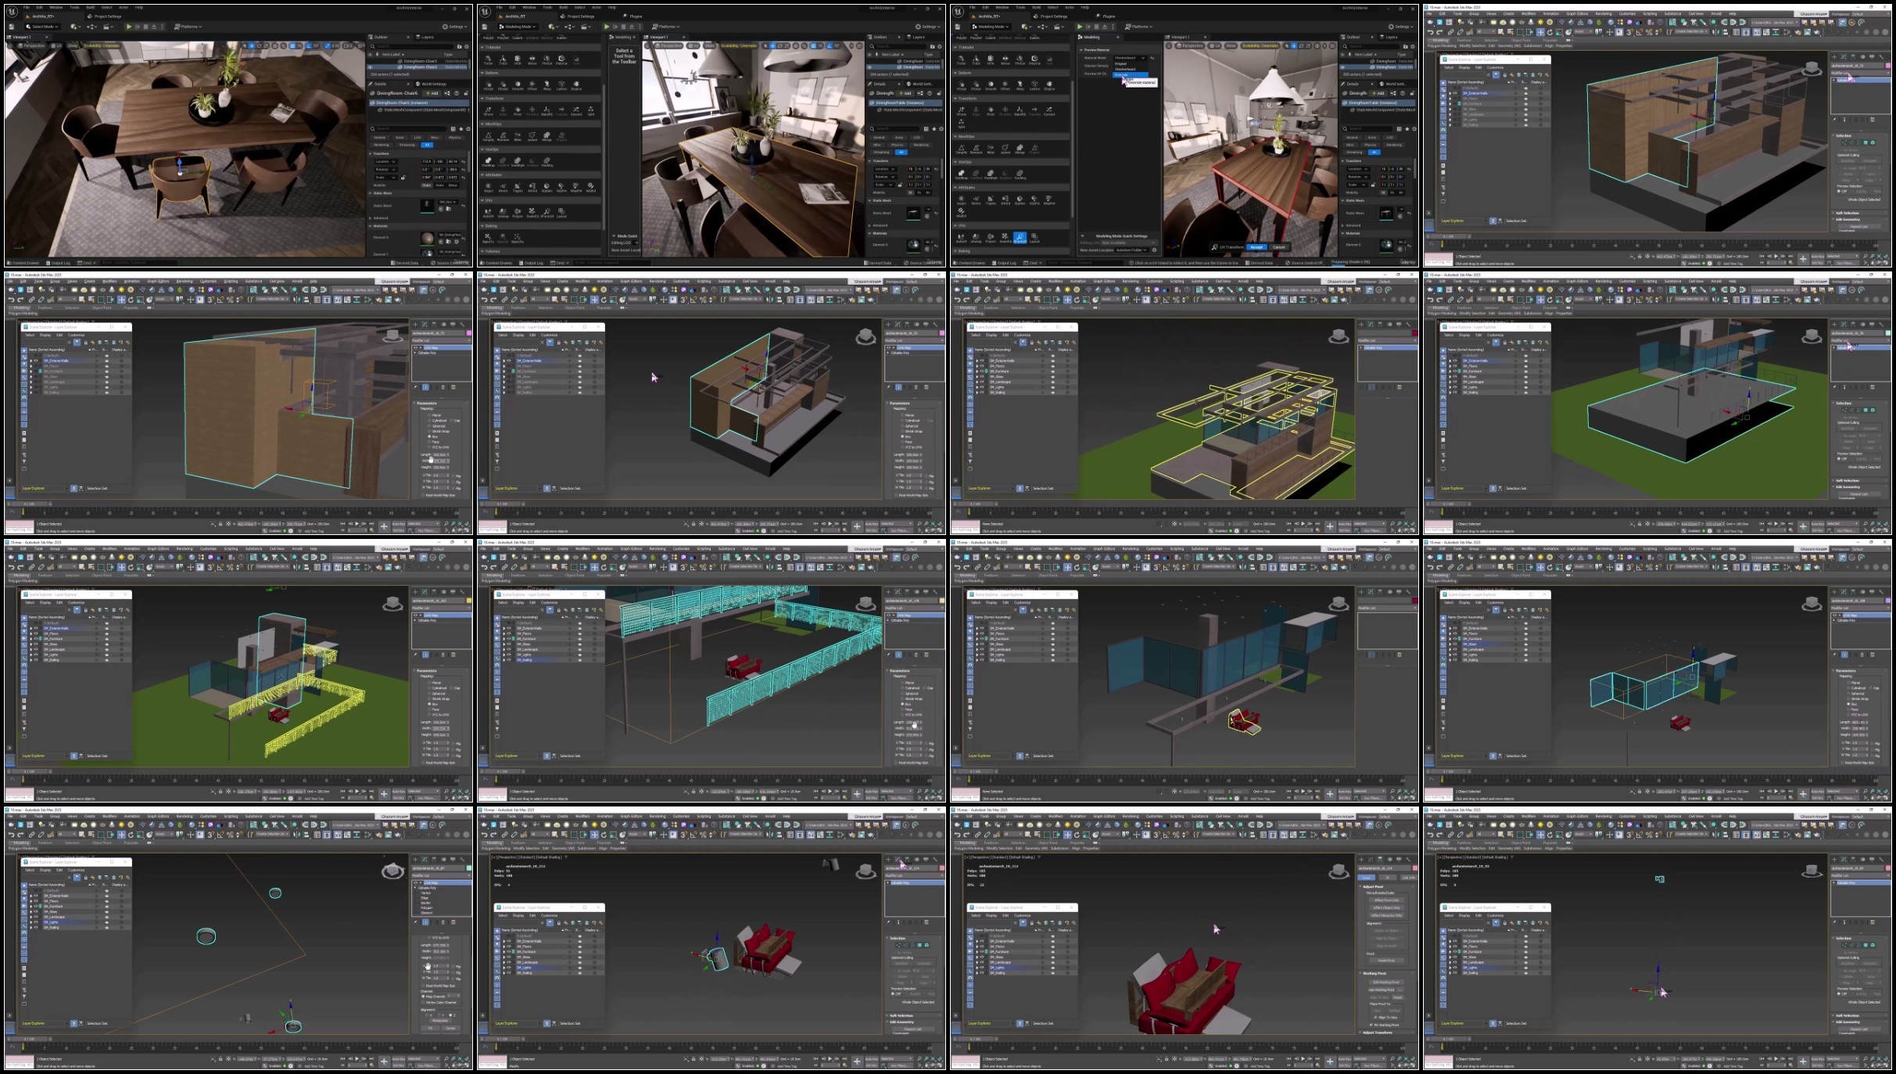Open the Select Mode dropdown in Unreal
Screen dimensions: 1896x1074
coord(43,27)
